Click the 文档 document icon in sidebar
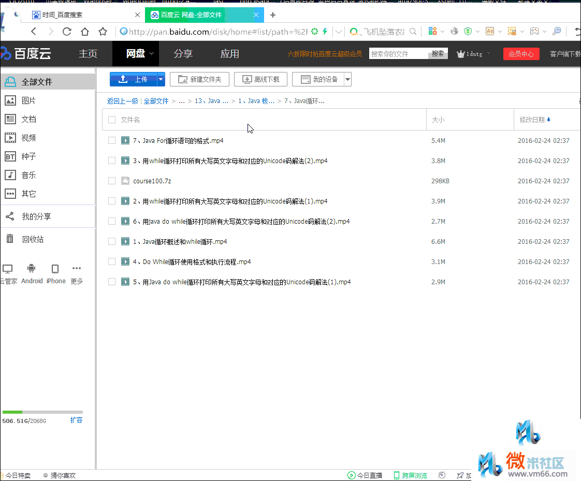This screenshot has width=581, height=481. (10, 119)
